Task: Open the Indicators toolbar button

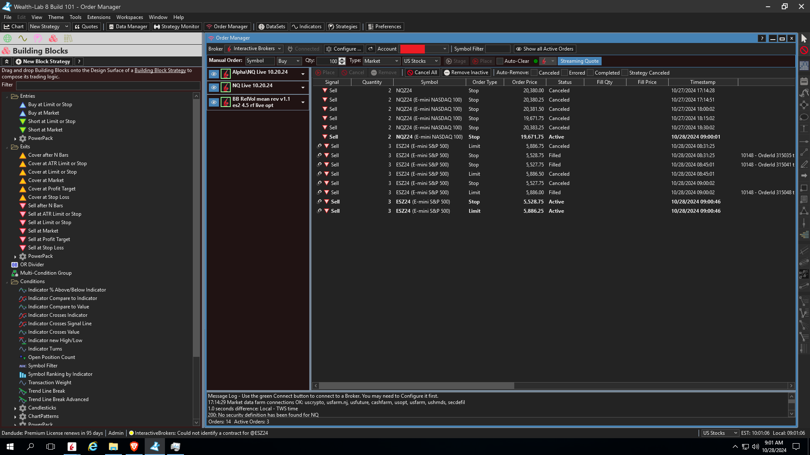Action: 306,27
